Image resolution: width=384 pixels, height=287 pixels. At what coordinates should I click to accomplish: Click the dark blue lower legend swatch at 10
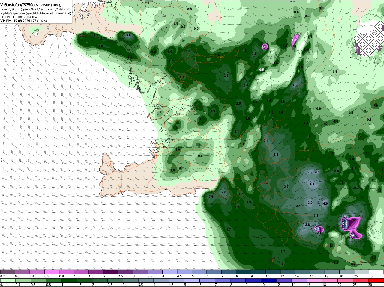(268, 280)
